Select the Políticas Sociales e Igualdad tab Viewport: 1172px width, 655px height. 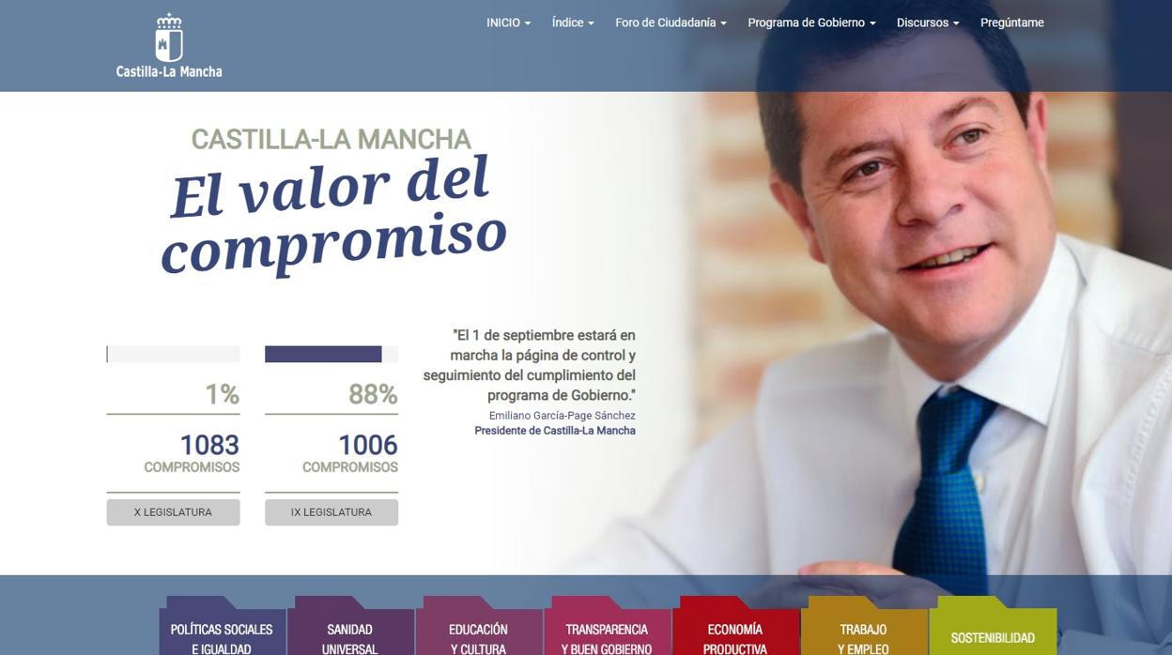pyautogui.click(x=222, y=629)
